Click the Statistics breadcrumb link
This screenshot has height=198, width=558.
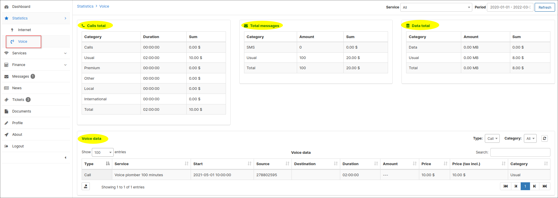tap(85, 6)
